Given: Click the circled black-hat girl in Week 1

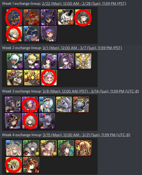Looking at the screenshot, I should [83, 17].
